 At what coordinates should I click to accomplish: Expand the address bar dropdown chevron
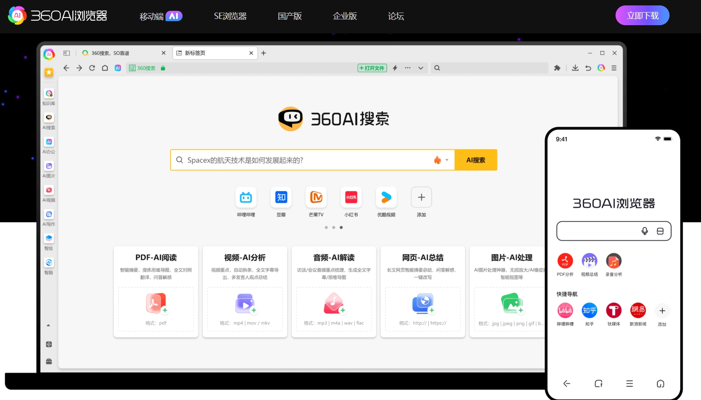point(421,68)
